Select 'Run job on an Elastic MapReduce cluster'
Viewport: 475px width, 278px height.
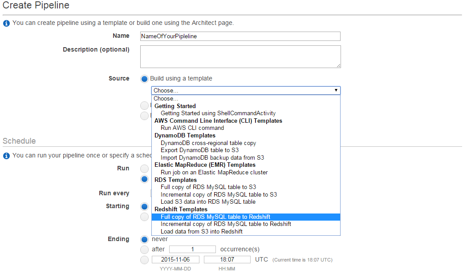pyautogui.click(x=214, y=172)
